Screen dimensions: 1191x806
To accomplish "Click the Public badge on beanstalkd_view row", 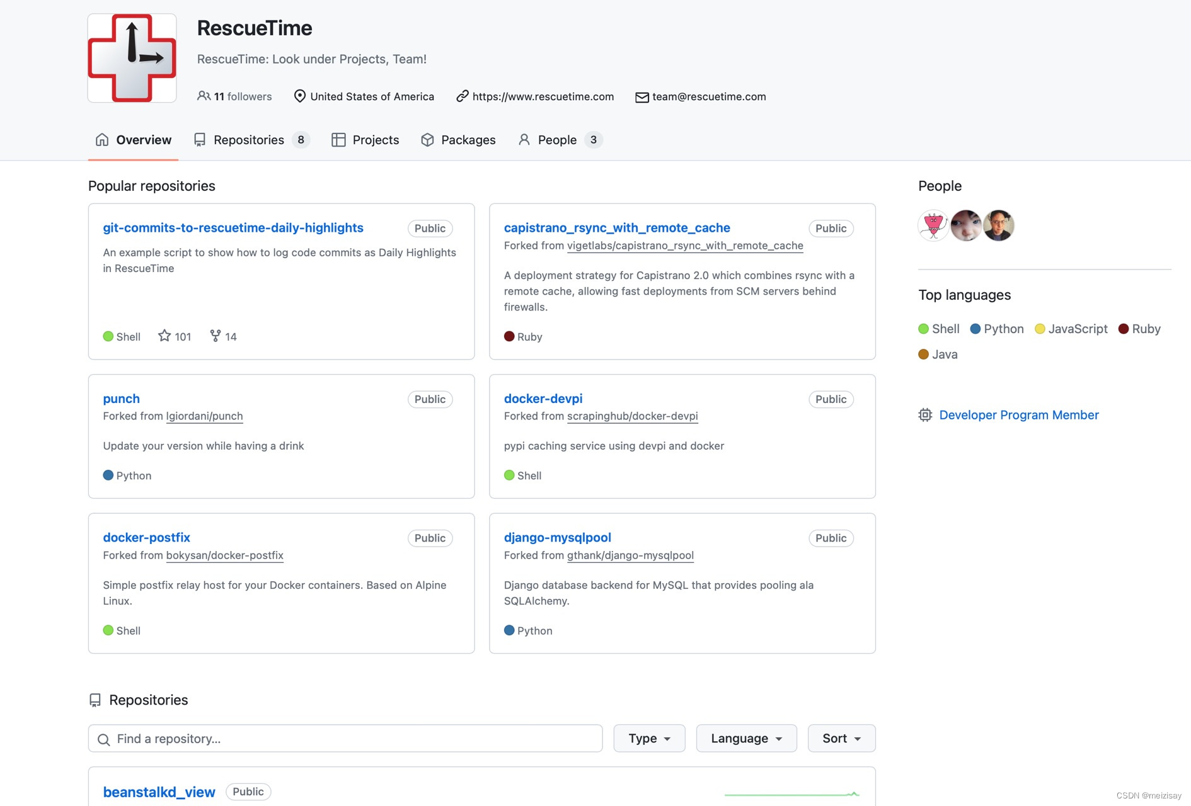I will click(x=248, y=792).
